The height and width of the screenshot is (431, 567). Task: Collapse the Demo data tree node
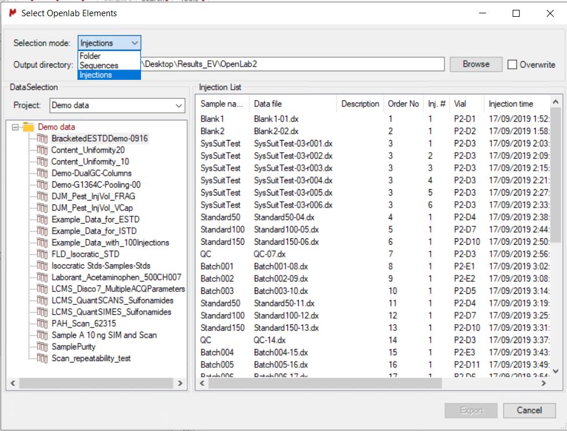[x=15, y=127]
